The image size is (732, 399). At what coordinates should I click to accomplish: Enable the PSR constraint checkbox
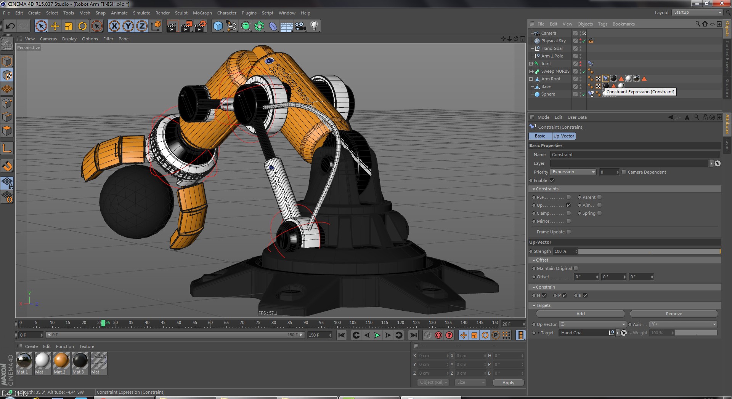[568, 197]
